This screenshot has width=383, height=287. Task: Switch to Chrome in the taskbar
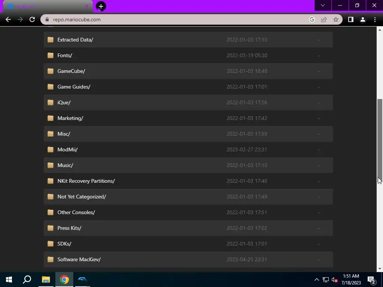tap(64, 280)
